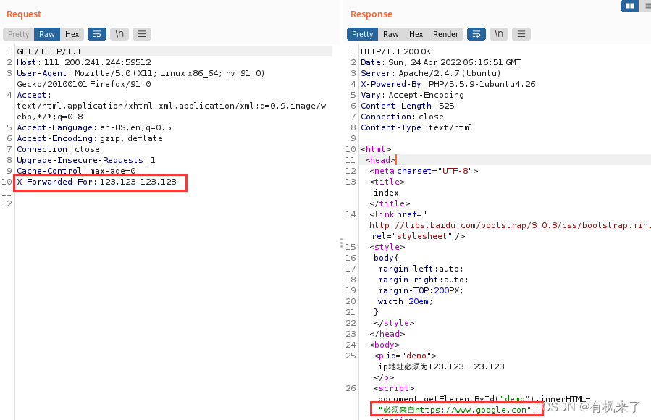
Task: Click the HTTP/1.1 200 OK status line
Action: [x=395, y=51]
